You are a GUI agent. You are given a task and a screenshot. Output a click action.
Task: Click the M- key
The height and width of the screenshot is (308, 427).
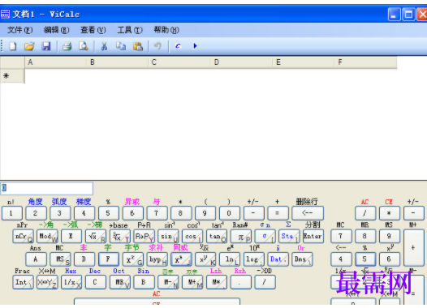(168, 282)
